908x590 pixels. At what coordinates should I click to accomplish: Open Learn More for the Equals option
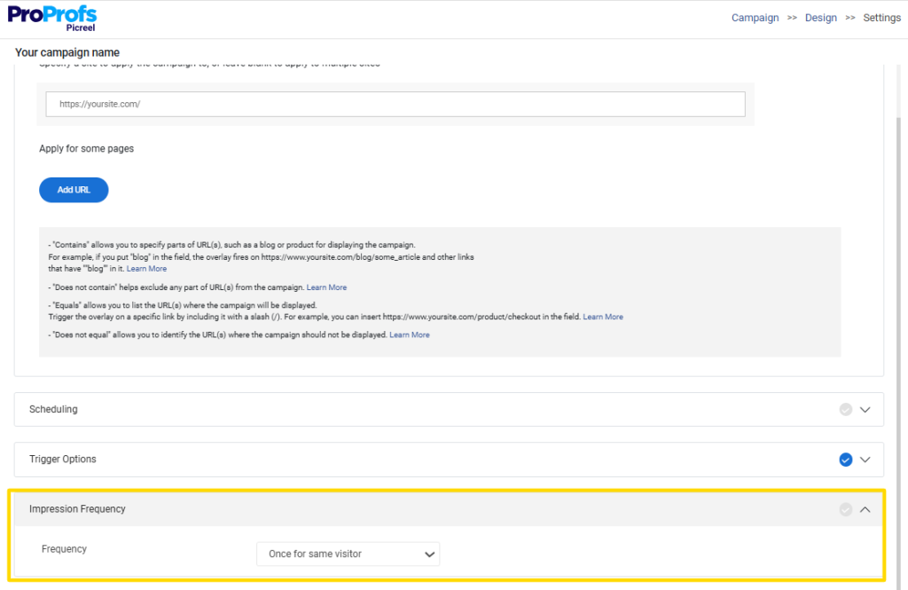pos(603,316)
